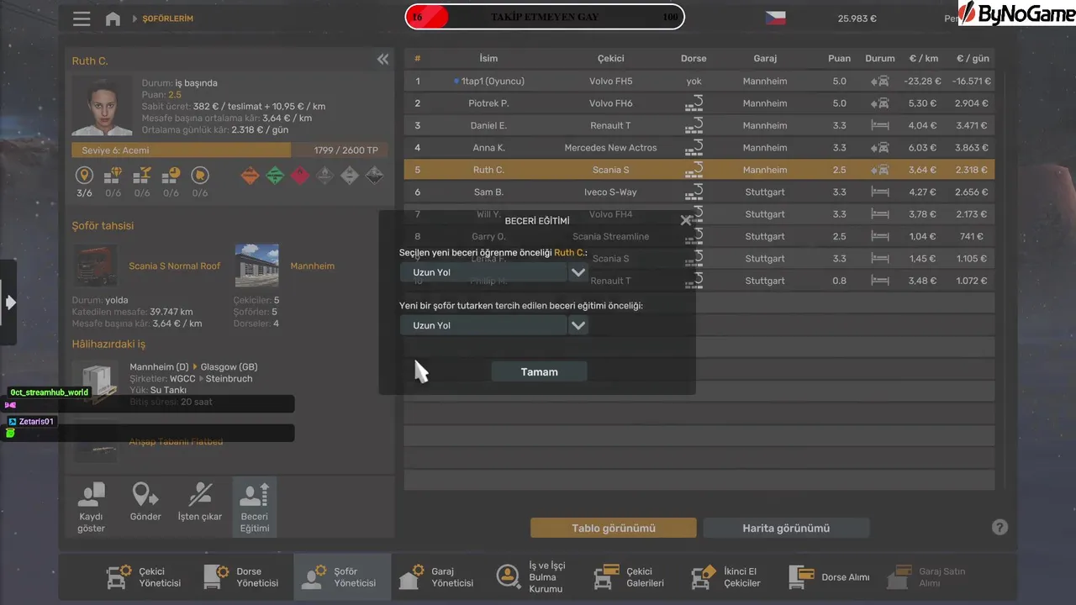Close the Beceri Eğitimi dialog
The width and height of the screenshot is (1076, 605).
tap(685, 220)
